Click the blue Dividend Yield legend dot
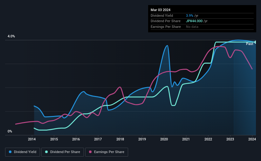 pos(10,152)
